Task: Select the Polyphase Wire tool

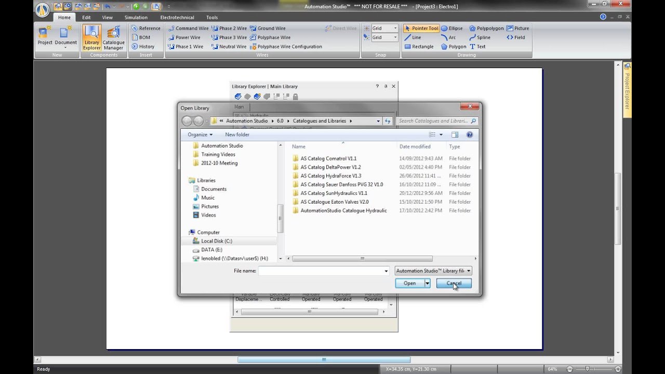Action: coord(270,37)
